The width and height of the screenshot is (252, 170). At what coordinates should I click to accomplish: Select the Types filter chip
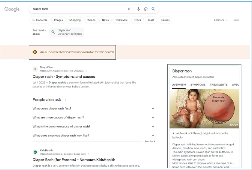pos(137,20)
